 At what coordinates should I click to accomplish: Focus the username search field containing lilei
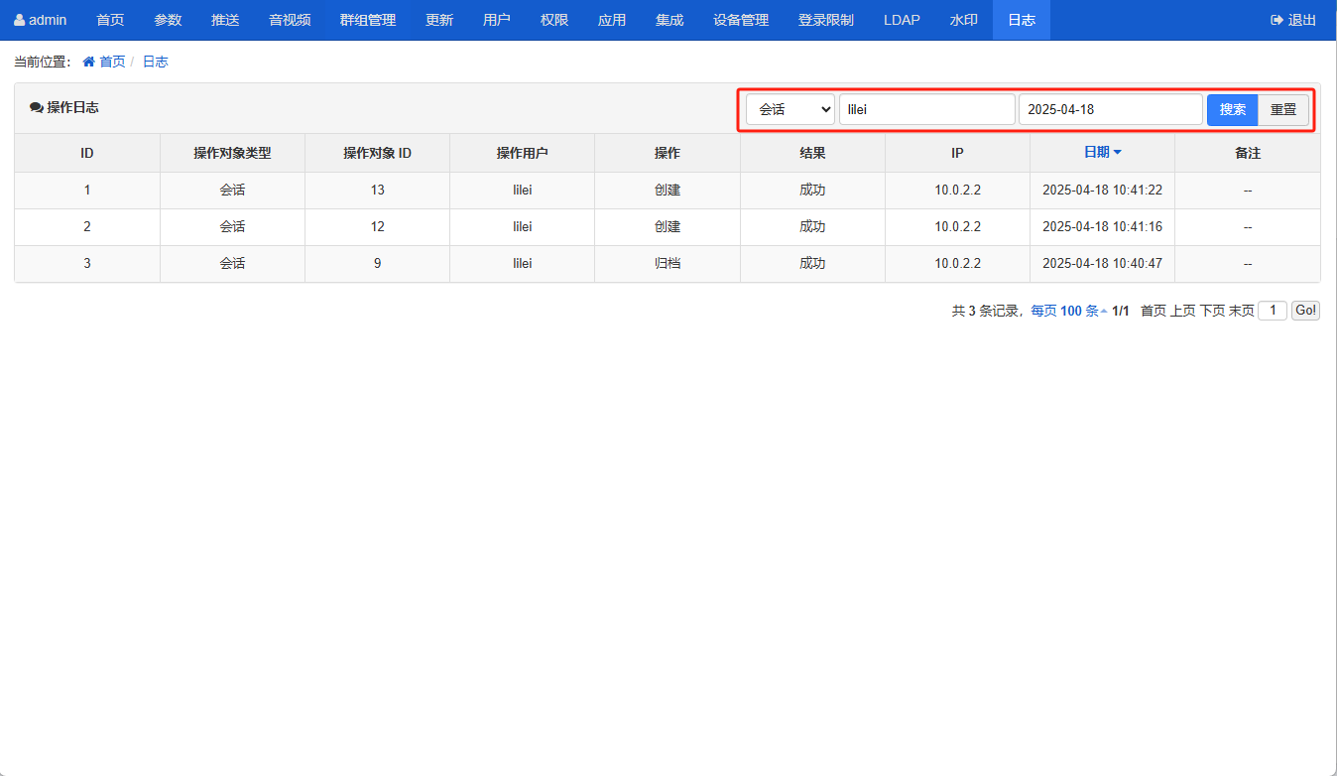tap(926, 109)
